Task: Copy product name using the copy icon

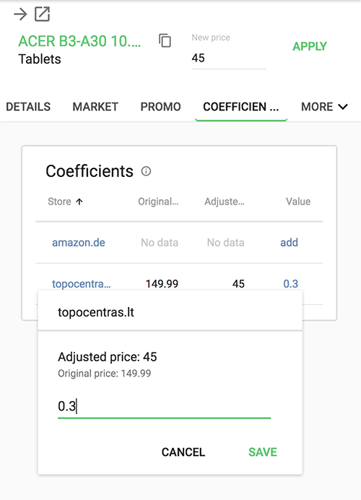Action: 165,40
